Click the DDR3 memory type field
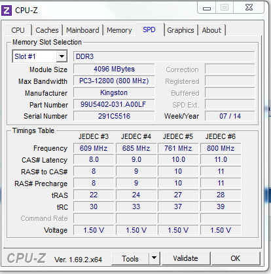The height and width of the screenshot is (274, 271). click(x=164, y=56)
